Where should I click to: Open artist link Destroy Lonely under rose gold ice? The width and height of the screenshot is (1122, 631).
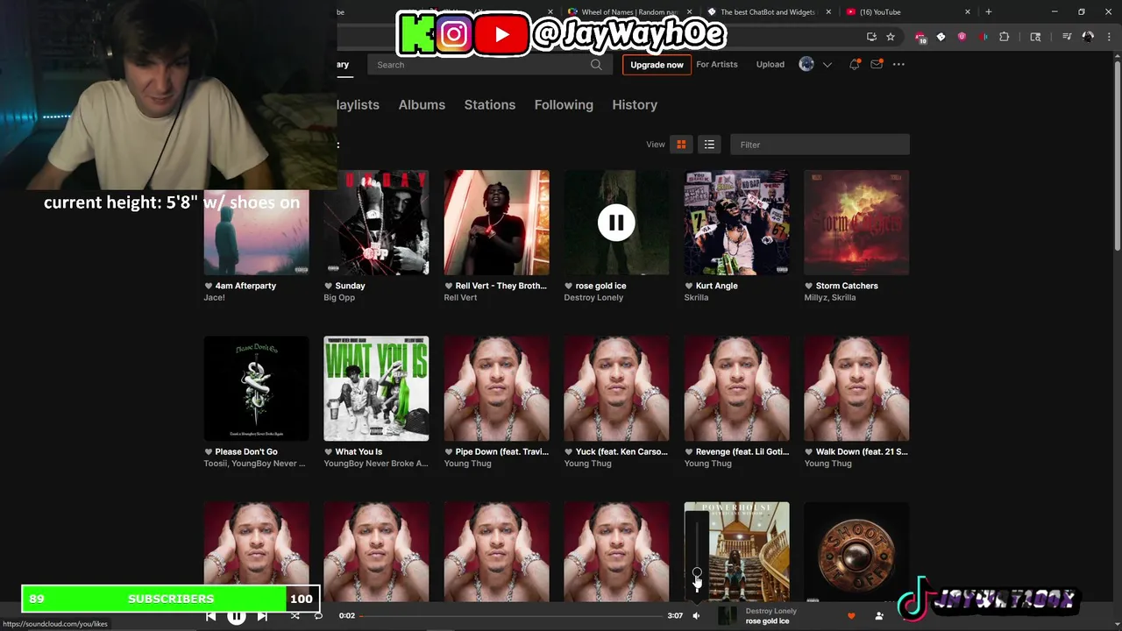pyautogui.click(x=593, y=298)
